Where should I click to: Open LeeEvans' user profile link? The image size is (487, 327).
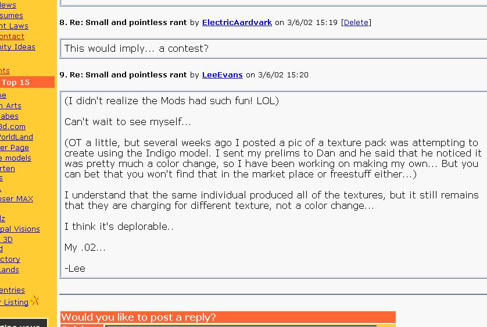click(x=222, y=75)
